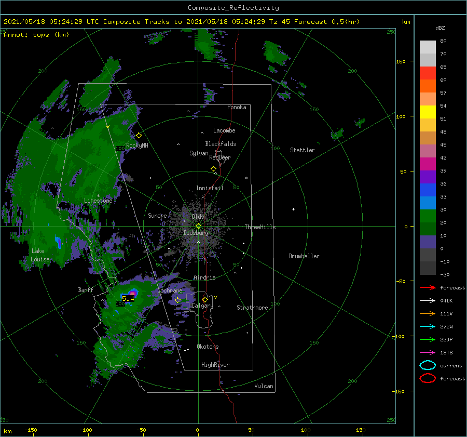
Task: Click the Drumheller label
Action: click(304, 256)
